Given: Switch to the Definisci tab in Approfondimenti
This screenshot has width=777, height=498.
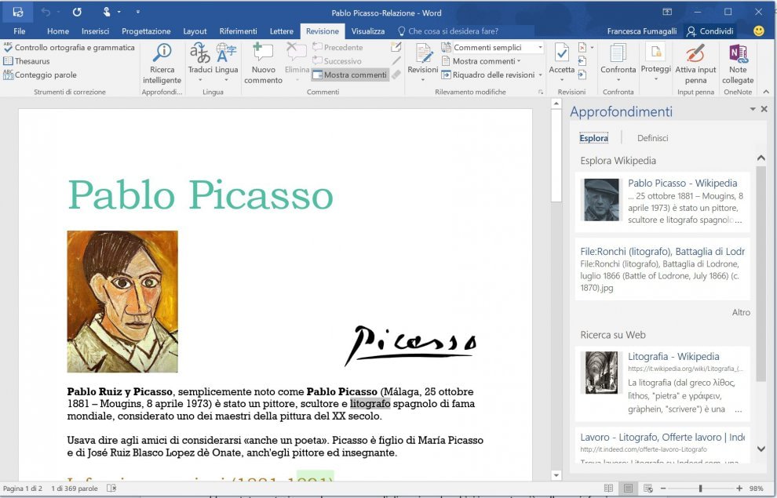Looking at the screenshot, I should 653,138.
